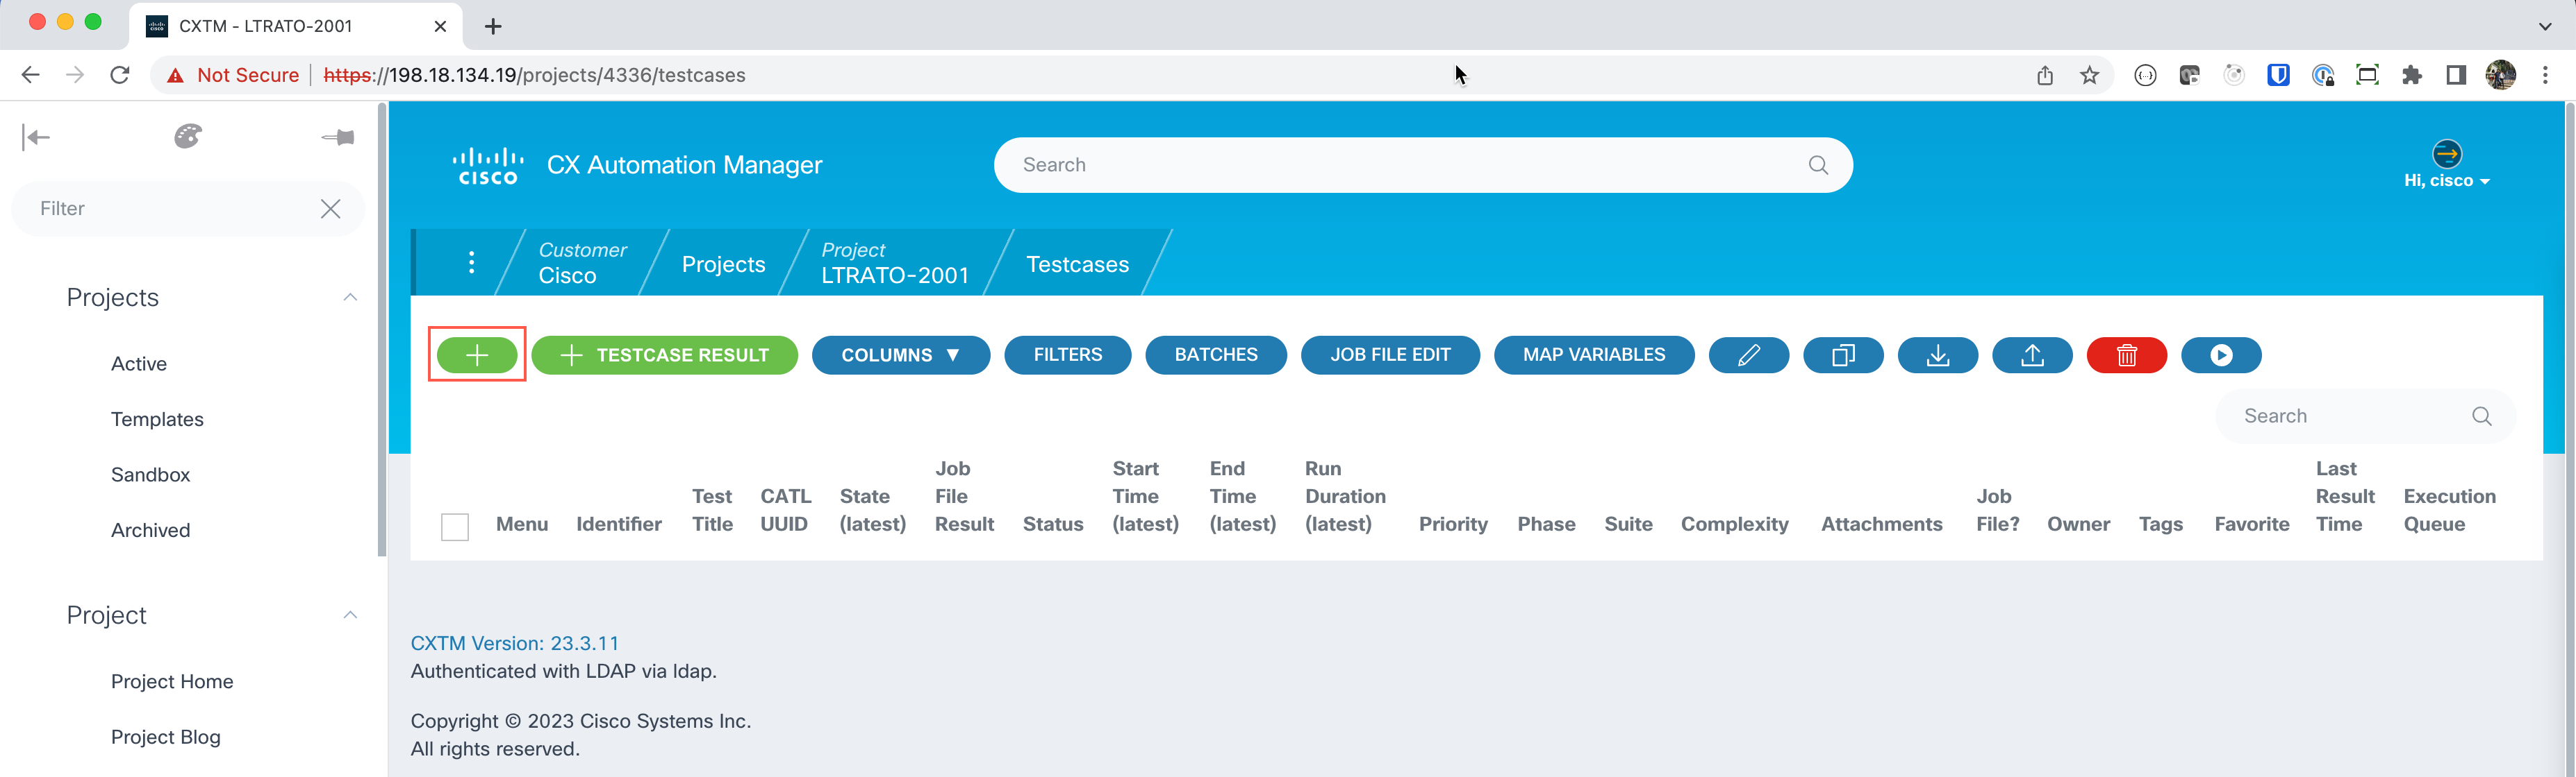Collapse the Projects sidebar section
2576x777 pixels.
click(x=350, y=298)
